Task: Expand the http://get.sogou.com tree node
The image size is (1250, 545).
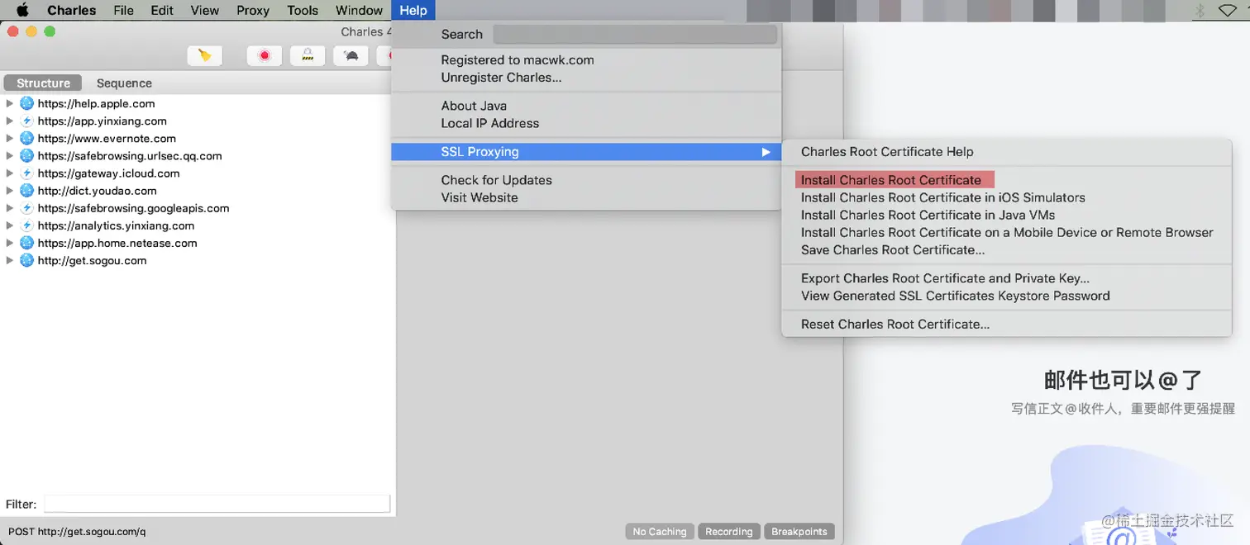Action: [10, 260]
